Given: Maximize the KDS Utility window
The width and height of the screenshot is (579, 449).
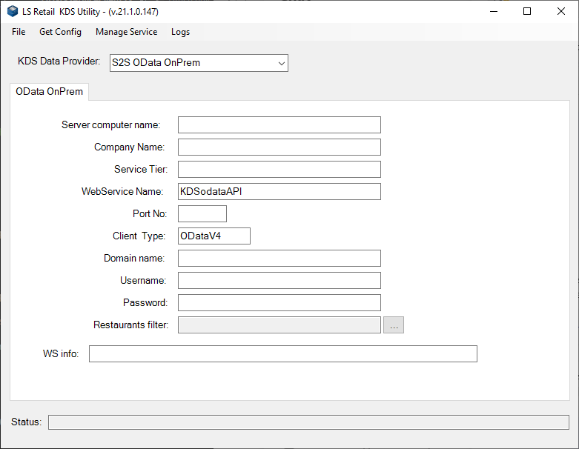Looking at the screenshot, I should [527, 11].
